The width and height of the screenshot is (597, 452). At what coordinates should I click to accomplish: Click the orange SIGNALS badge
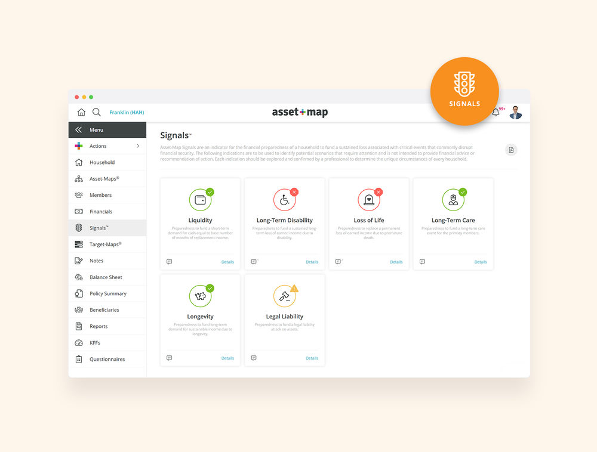pos(464,91)
